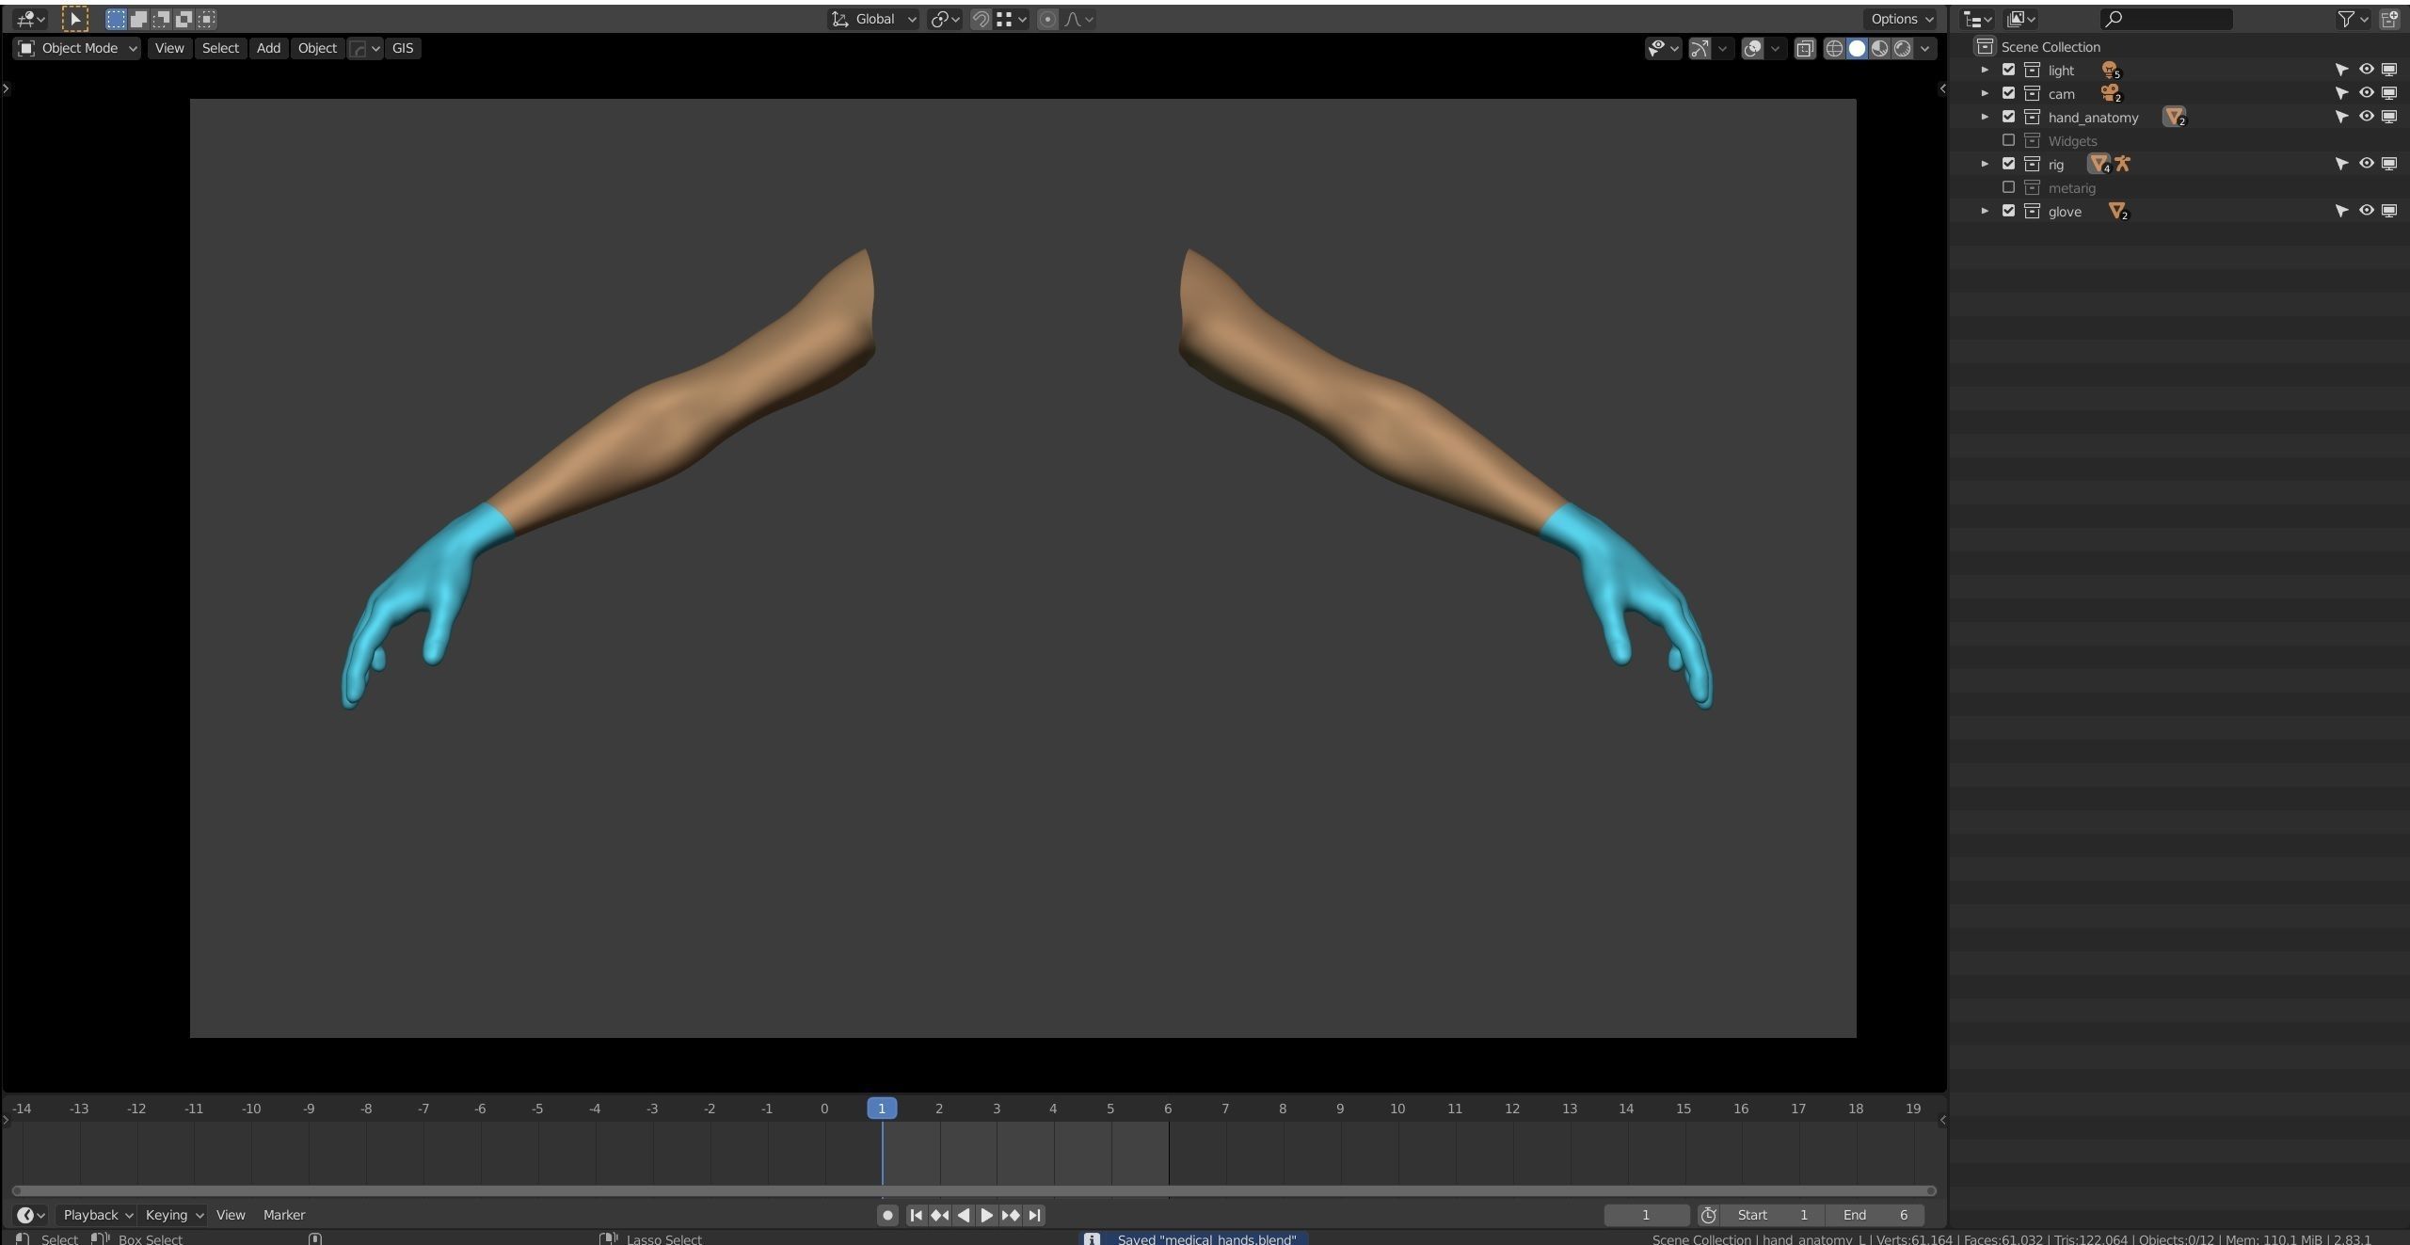
Task: Click mesh icon in glove row
Action: click(2117, 212)
